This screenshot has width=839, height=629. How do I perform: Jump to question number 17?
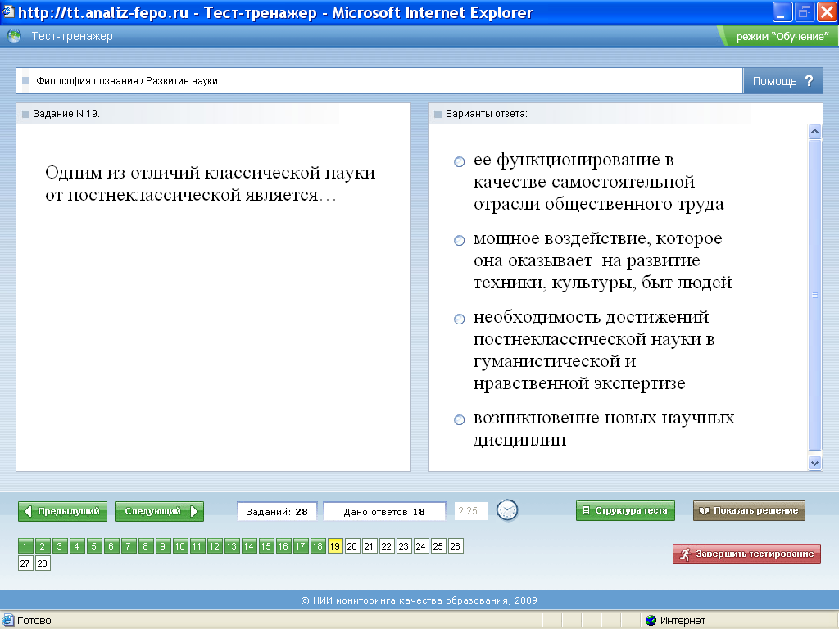click(300, 546)
